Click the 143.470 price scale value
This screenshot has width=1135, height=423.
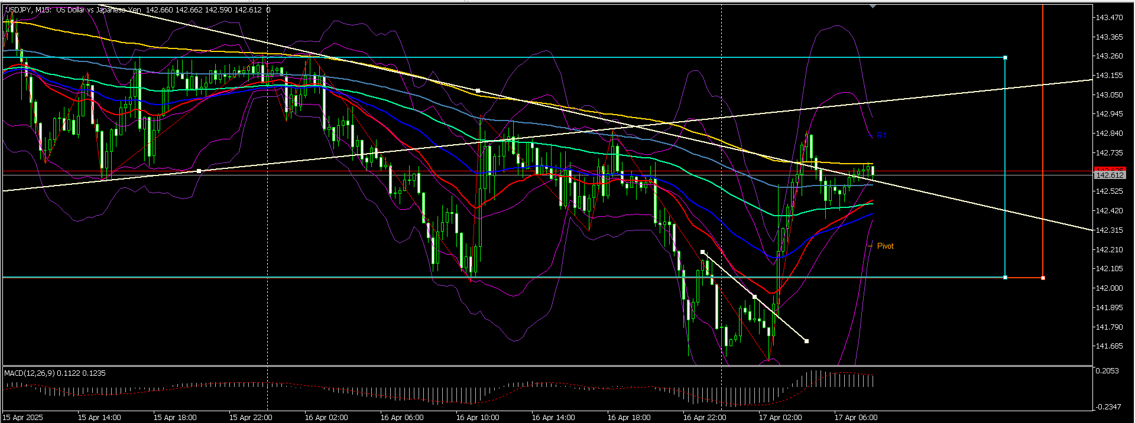coord(1109,18)
